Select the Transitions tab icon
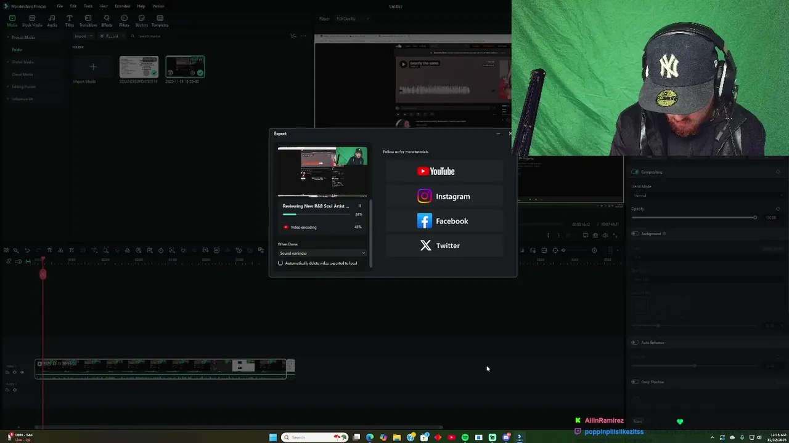 click(88, 21)
